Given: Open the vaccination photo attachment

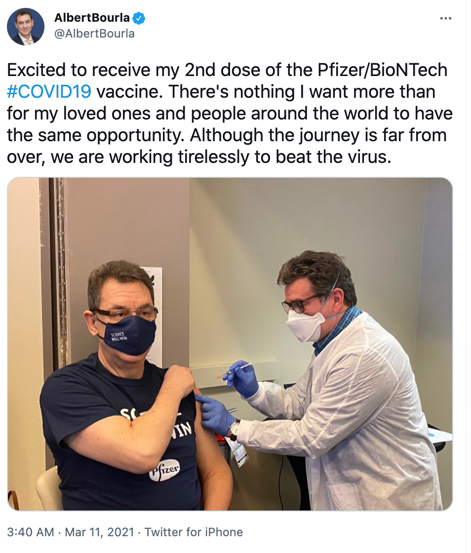Looking at the screenshot, I should point(230,344).
